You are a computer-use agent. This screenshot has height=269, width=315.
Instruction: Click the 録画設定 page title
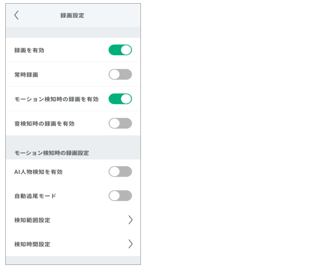pos(72,15)
